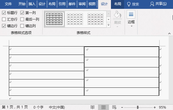Click the search lightbulb icon
The width and height of the screenshot is (173, 110).
[x=129, y=4]
